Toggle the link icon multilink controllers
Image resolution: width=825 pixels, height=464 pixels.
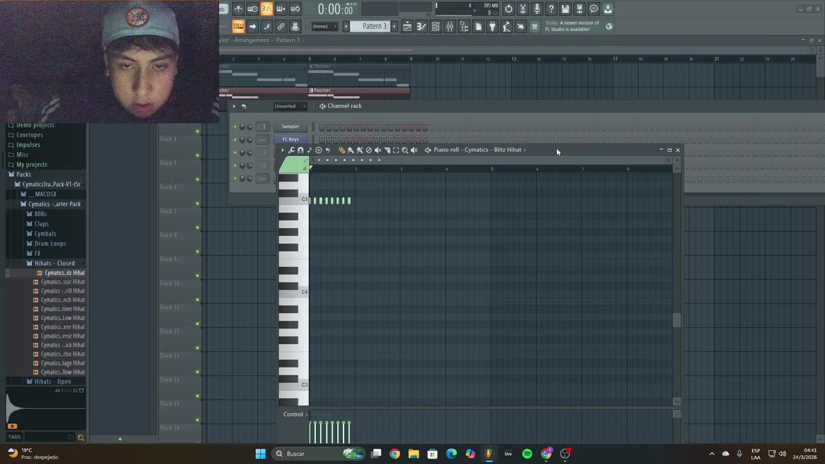[x=281, y=26]
